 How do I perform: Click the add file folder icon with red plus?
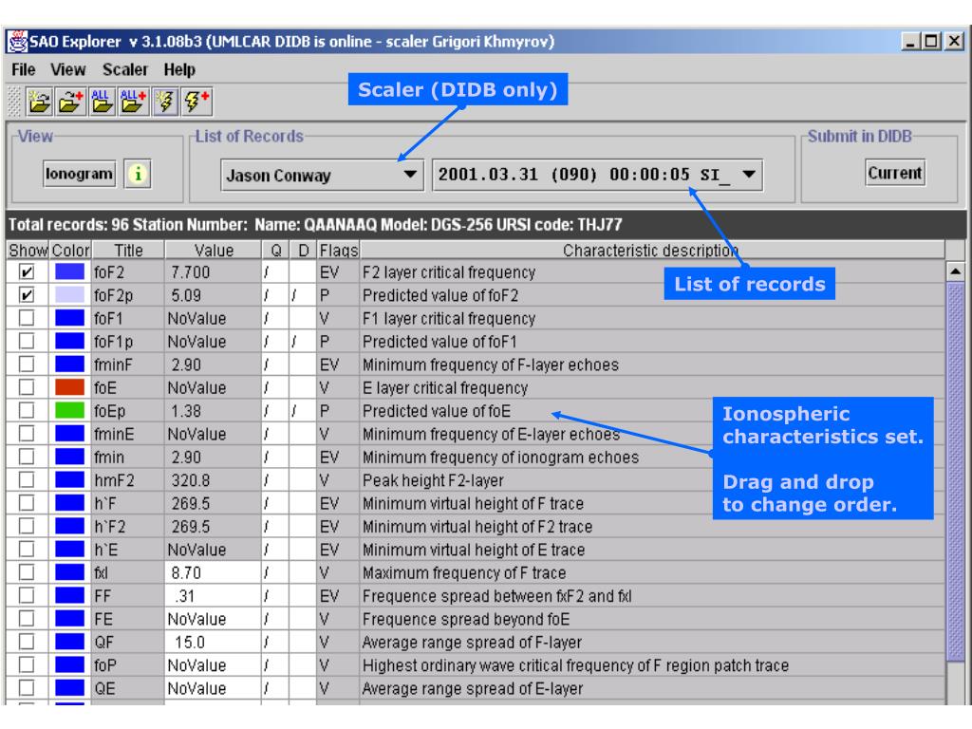pyautogui.click(x=70, y=101)
